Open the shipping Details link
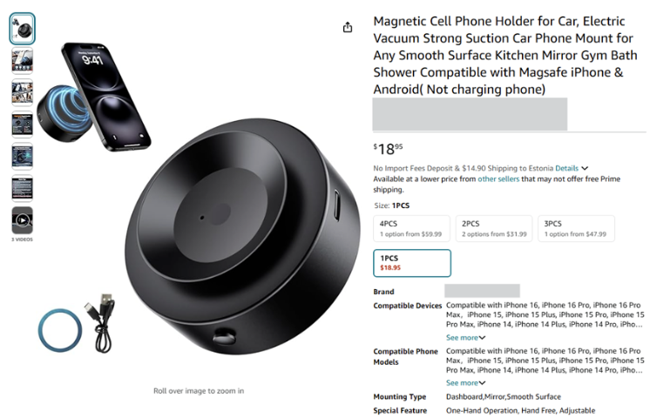This screenshot has height=418, width=650. (x=566, y=168)
